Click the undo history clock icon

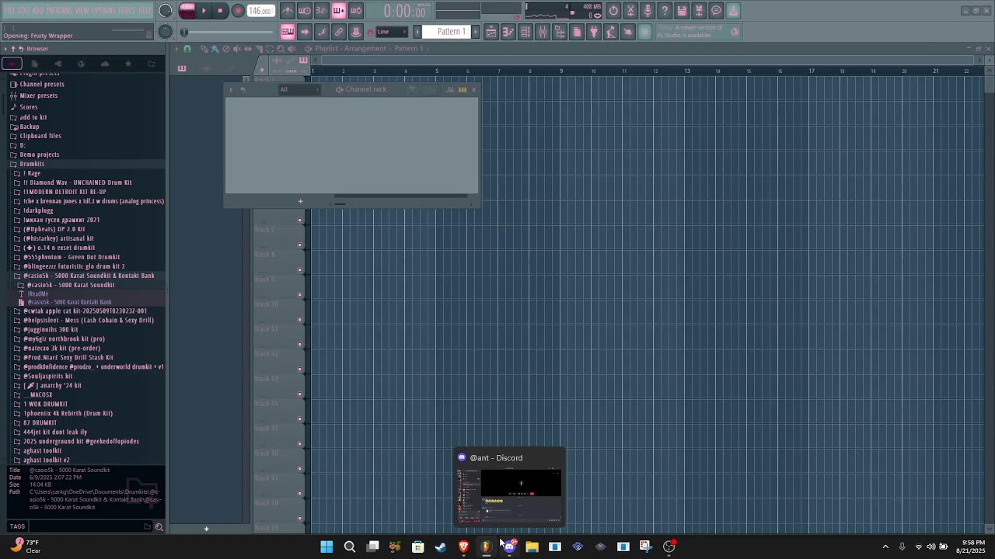tap(614, 11)
